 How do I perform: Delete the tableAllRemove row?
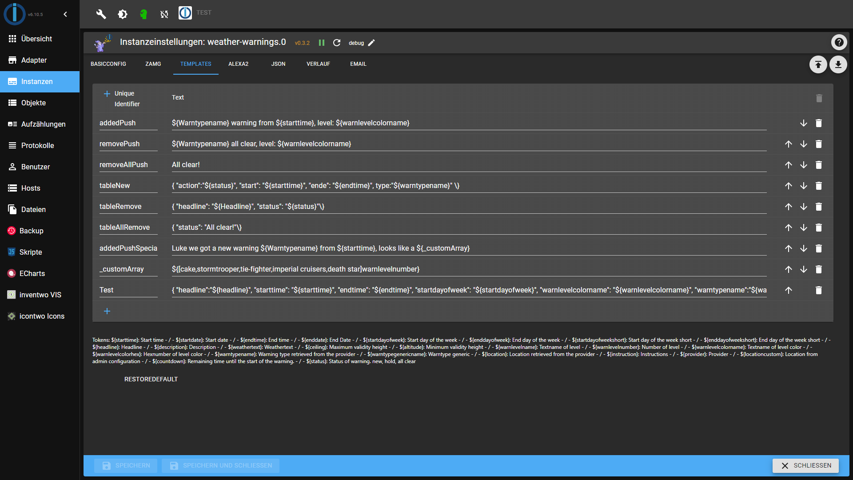[819, 228]
